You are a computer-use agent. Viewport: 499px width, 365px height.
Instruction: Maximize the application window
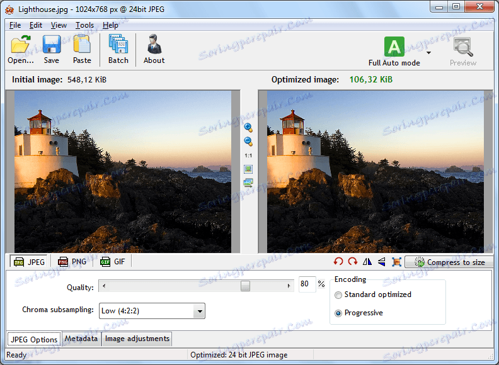point(456,7)
